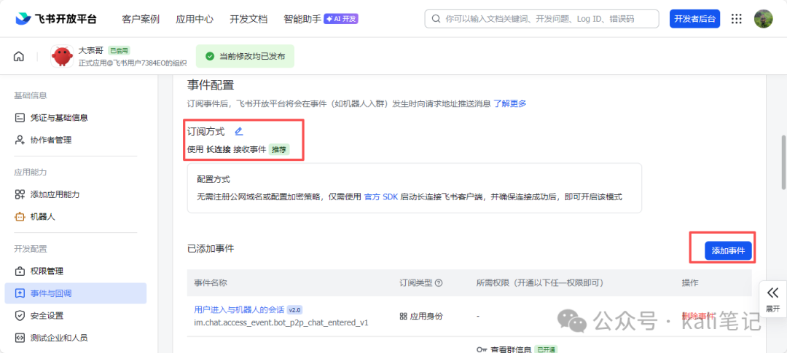Click the 已添加事件 heading
The image size is (787, 353).
[211, 248]
